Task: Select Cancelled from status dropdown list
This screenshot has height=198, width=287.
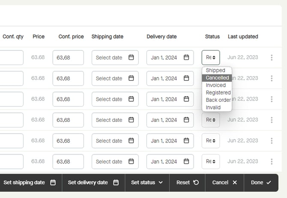Action: click(x=217, y=78)
